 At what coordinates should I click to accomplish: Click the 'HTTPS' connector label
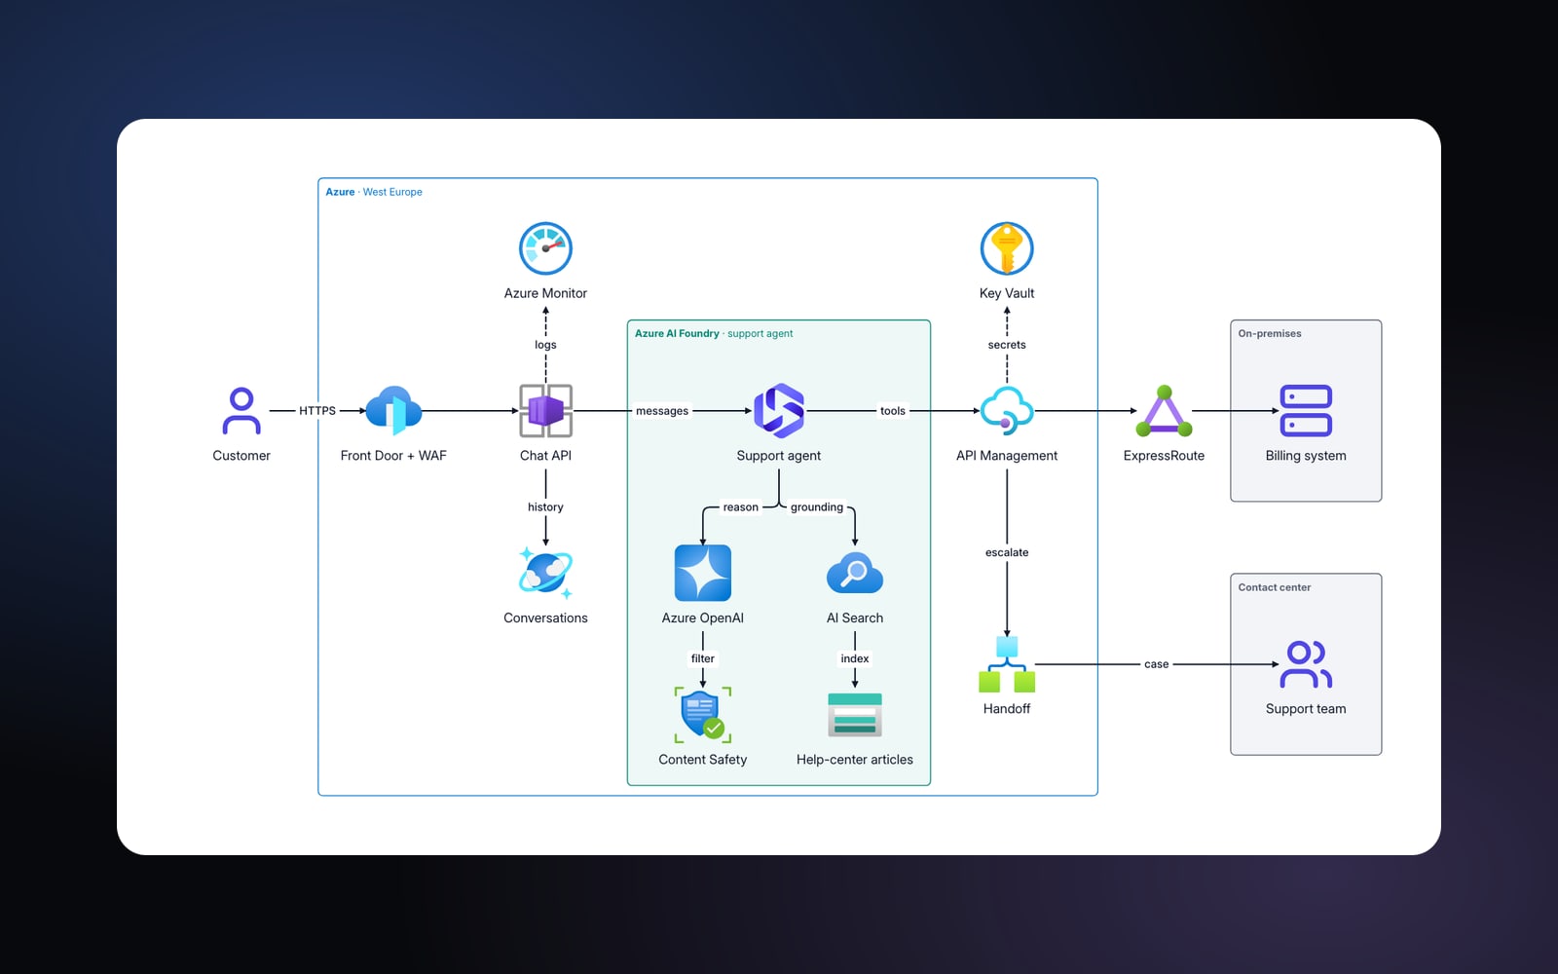(x=317, y=411)
